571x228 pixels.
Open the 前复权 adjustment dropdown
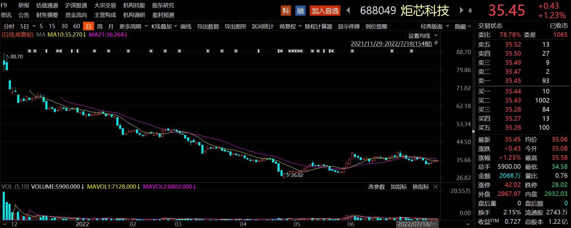[290, 27]
